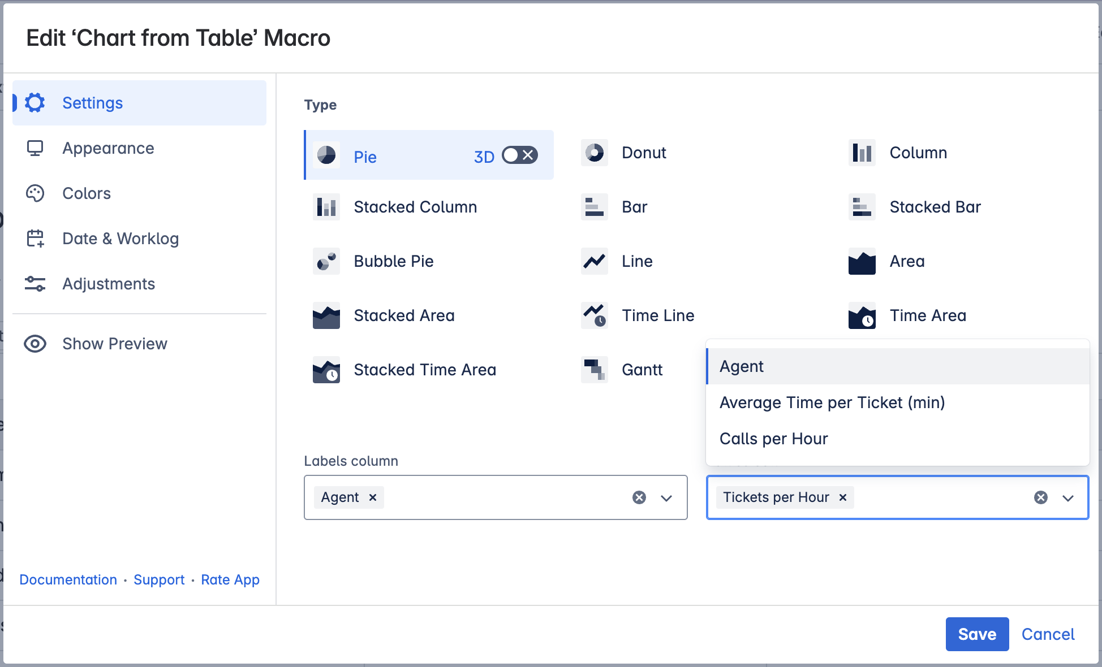1102x667 pixels.
Task: Click the Save button
Action: click(977, 634)
